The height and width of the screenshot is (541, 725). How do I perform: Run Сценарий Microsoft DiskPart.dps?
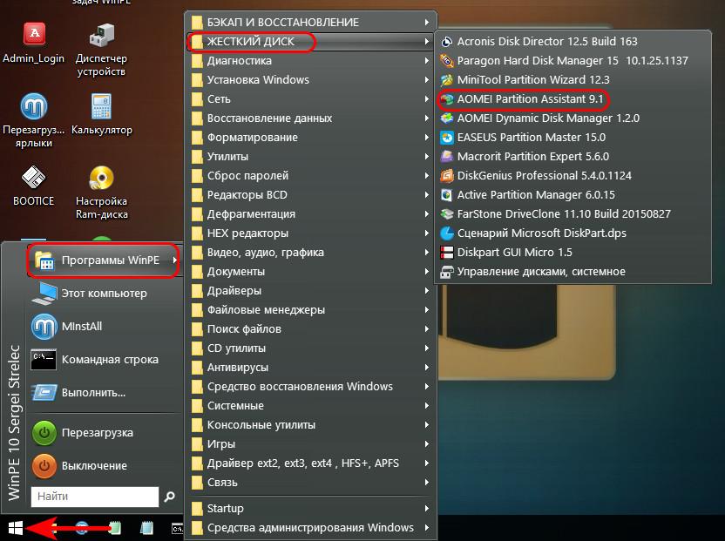(x=573, y=233)
